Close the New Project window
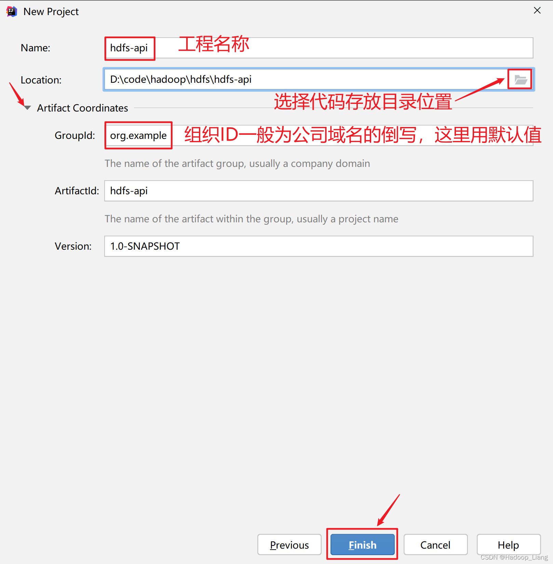Screen dimensions: 553x564 coord(537,11)
